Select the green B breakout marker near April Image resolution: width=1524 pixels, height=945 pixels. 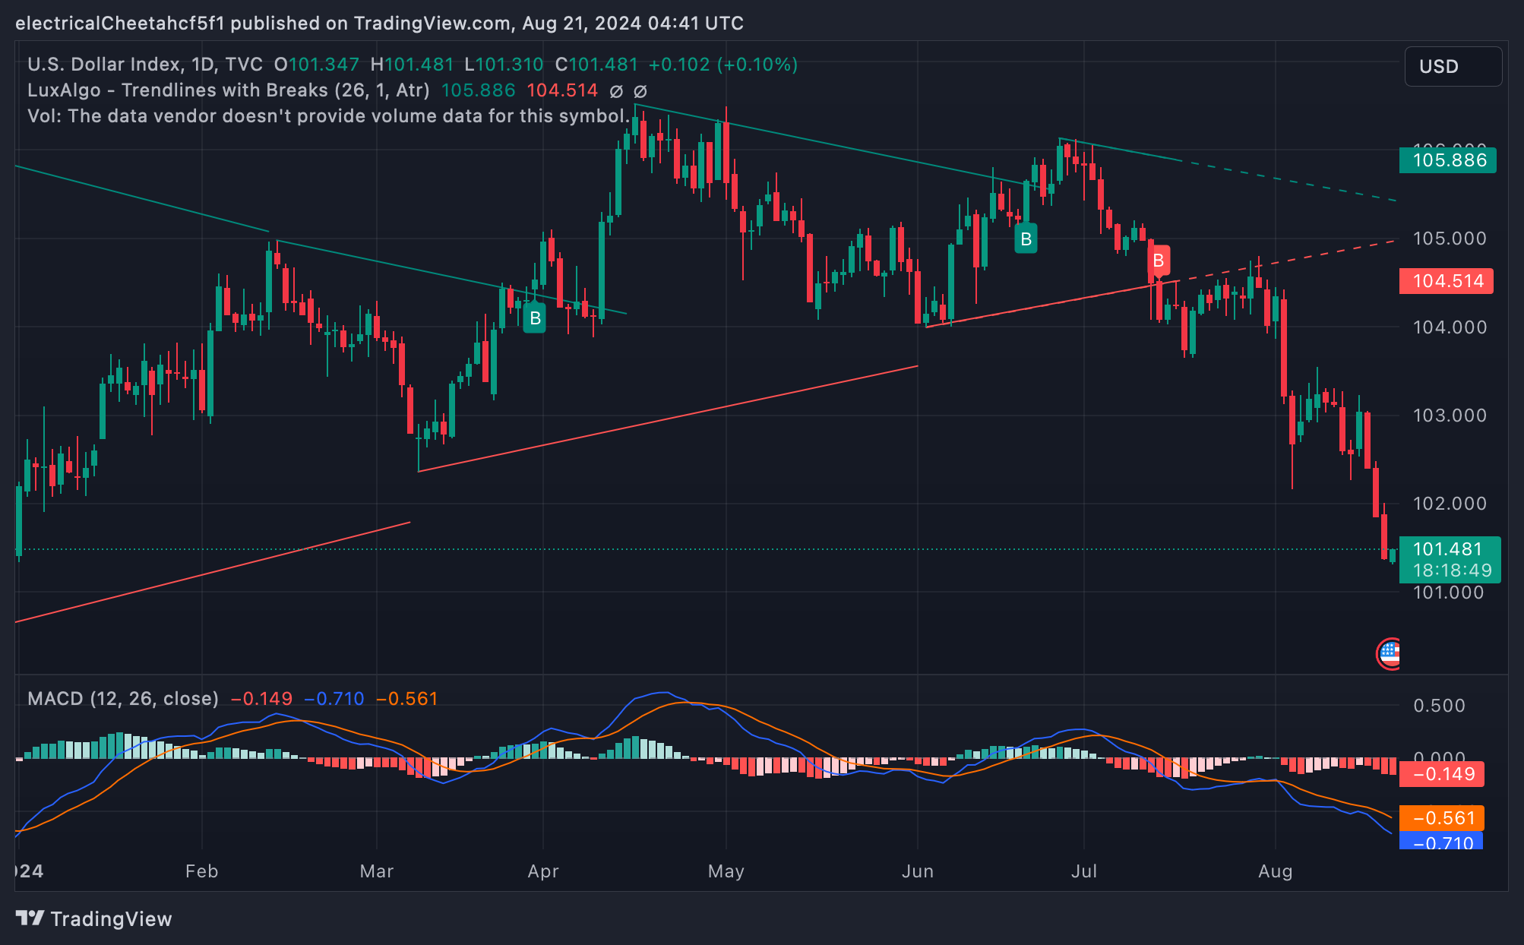coord(536,320)
